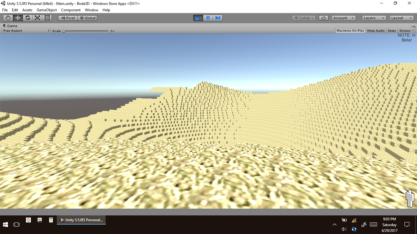Select the Scale tool
417x234 pixels.
(37, 18)
